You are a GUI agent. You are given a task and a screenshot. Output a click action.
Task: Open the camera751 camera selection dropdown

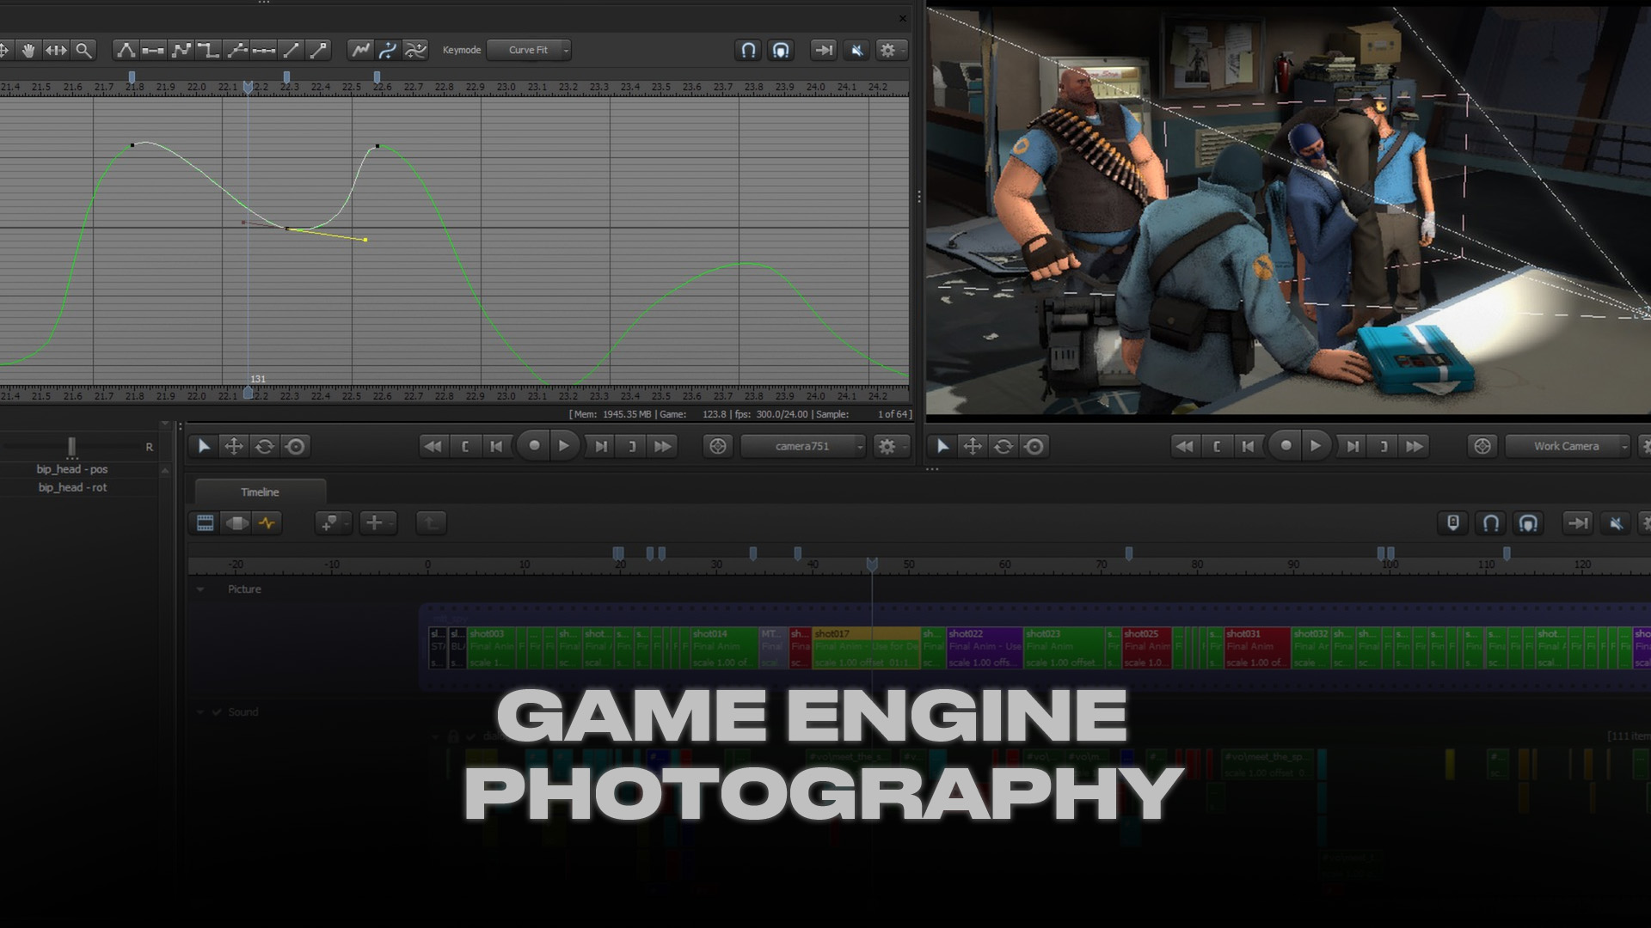tap(804, 446)
